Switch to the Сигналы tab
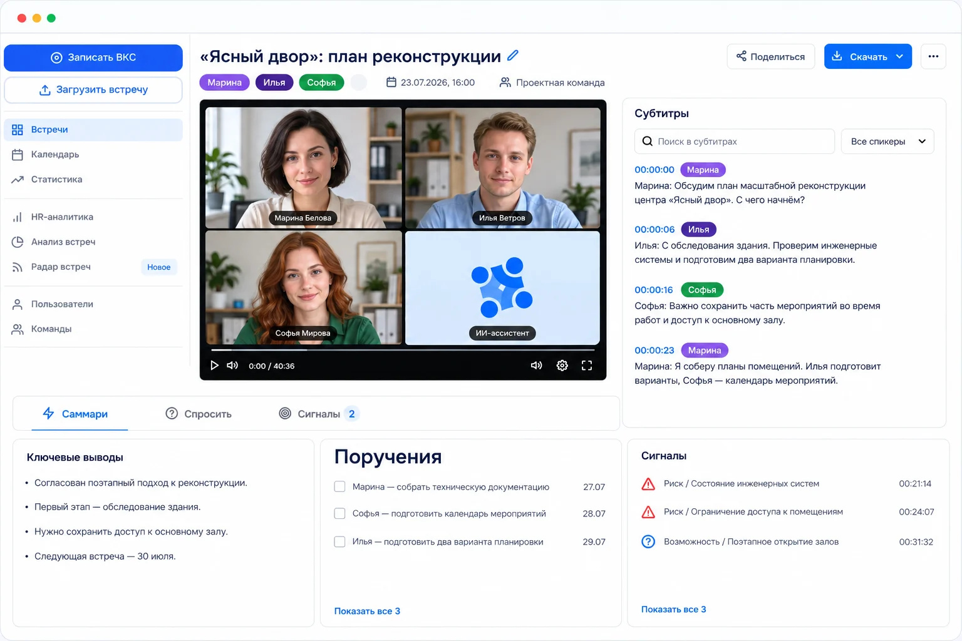 pos(319,414)
